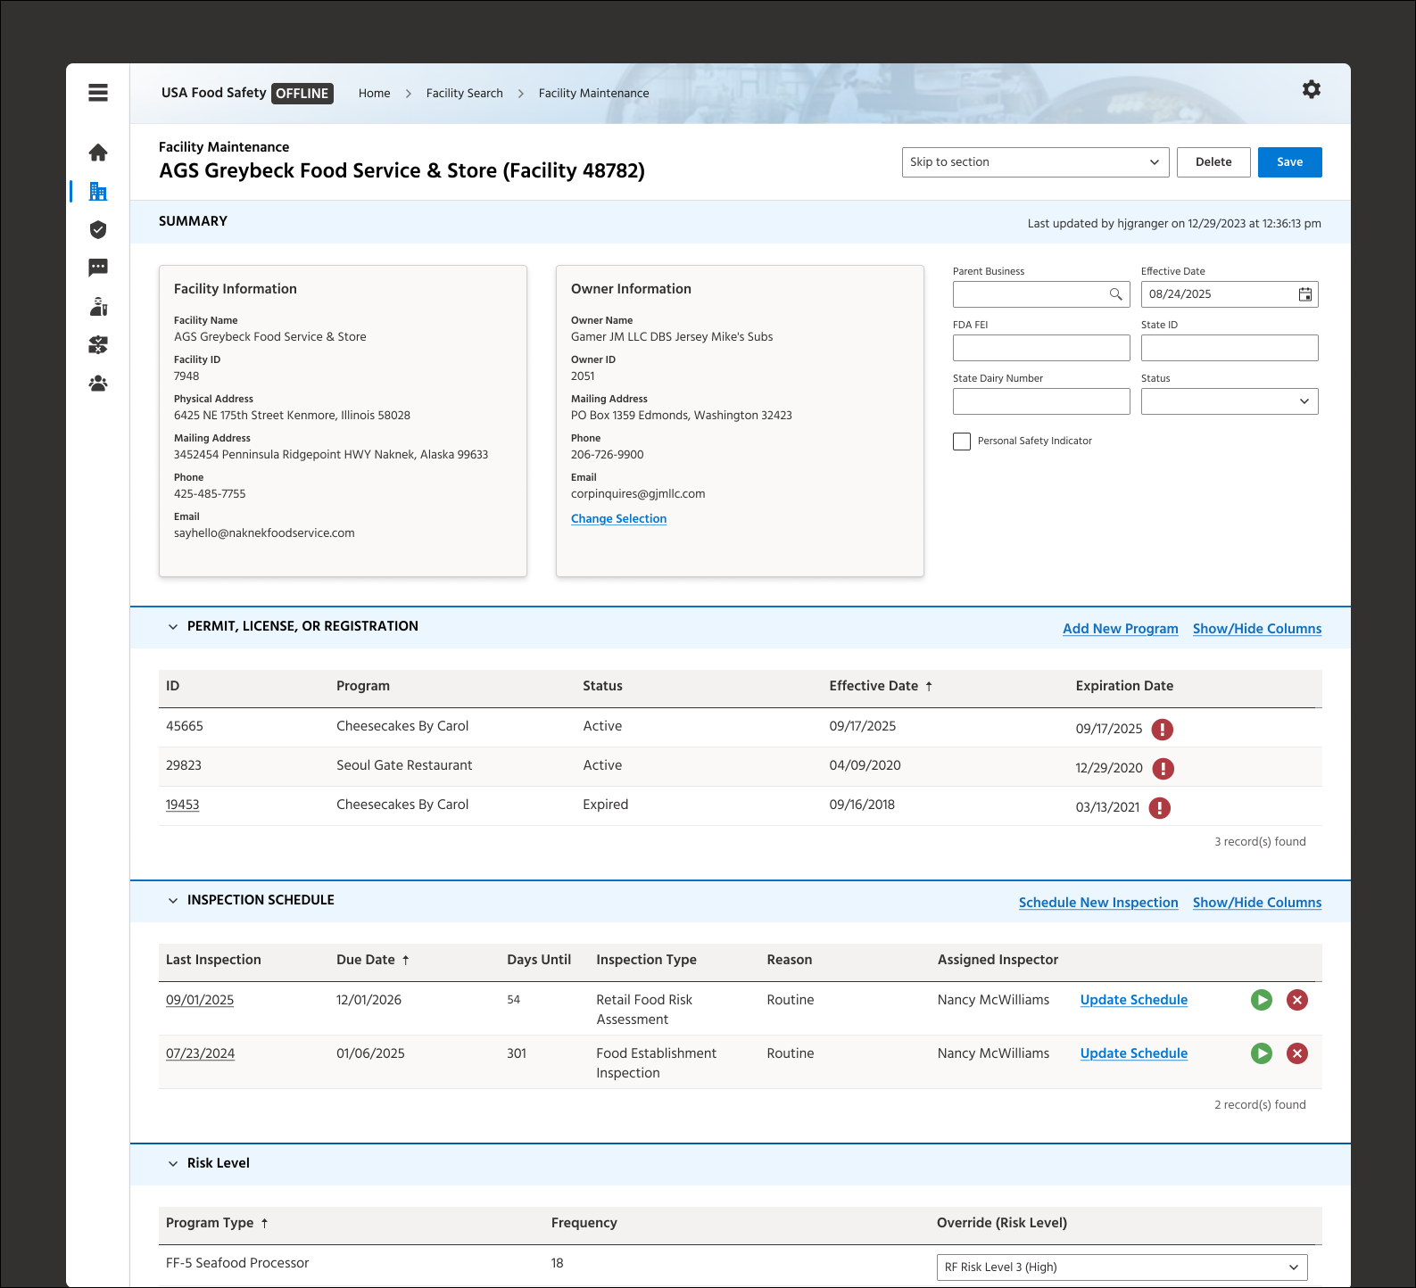
Task: Toggle the Personal Safety Indicator checkbox
Action: point(962,442)
